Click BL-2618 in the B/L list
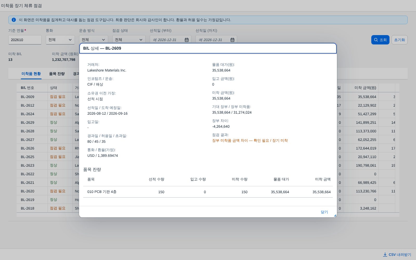Image resolution: width=416 pixels, height=260 pixels. 28,208
